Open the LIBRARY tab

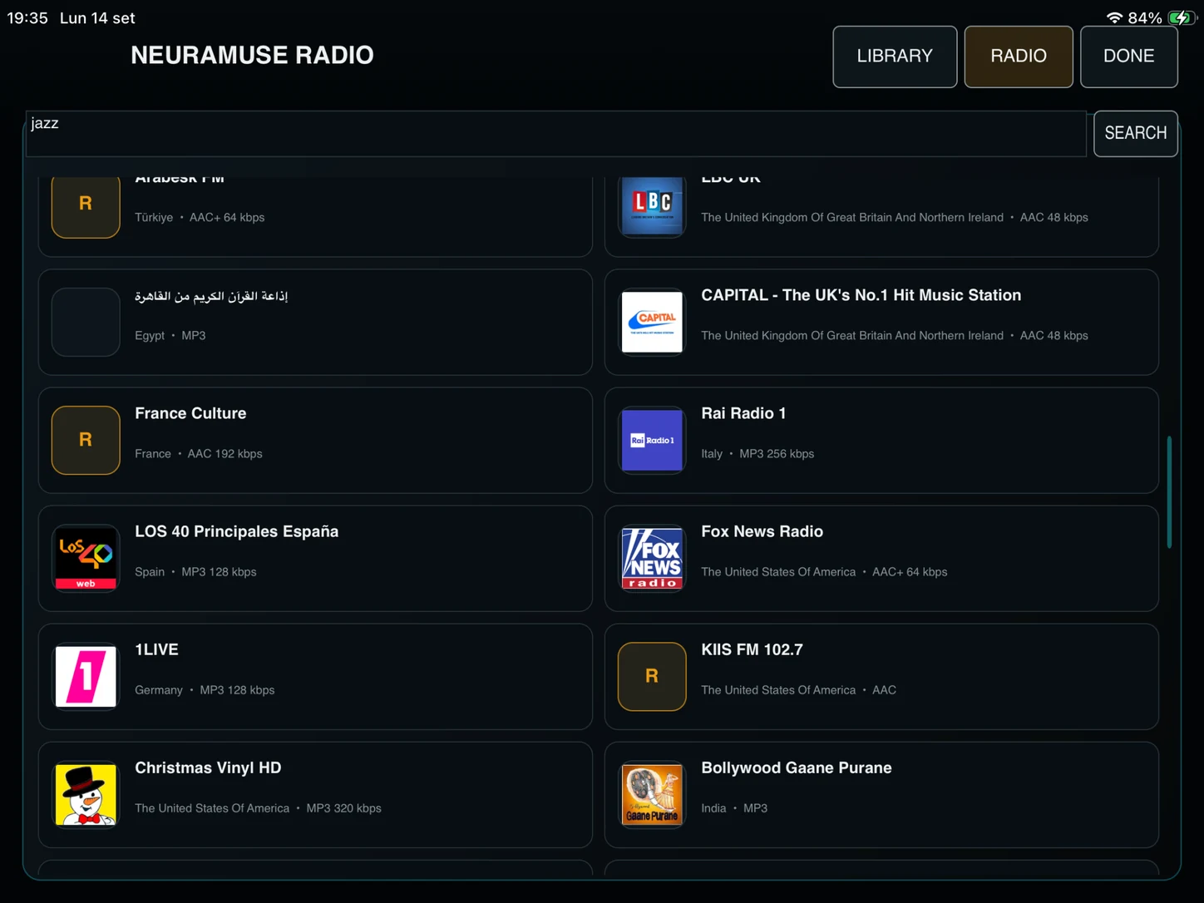895,57
